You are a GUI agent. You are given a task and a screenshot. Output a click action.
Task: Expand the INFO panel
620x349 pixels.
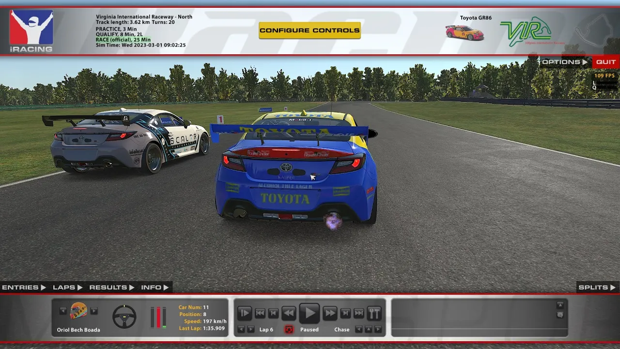[x=155, y=287]
